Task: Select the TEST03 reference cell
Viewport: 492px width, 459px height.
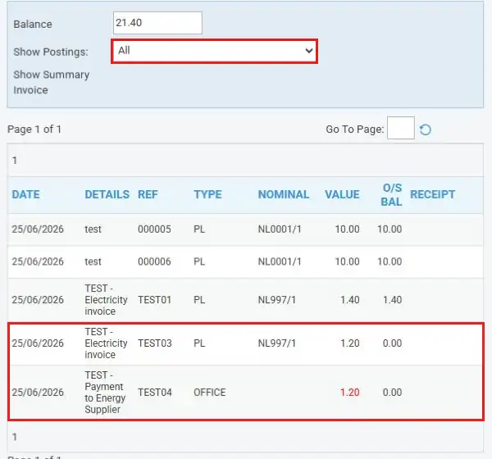Action: (155, 343)
